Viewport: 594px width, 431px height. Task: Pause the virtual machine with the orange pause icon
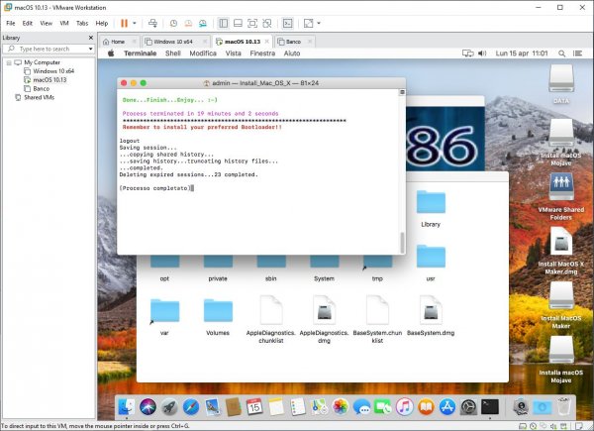point(124,23)
